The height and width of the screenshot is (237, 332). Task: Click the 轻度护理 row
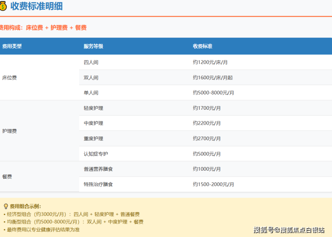click(93, 108)
